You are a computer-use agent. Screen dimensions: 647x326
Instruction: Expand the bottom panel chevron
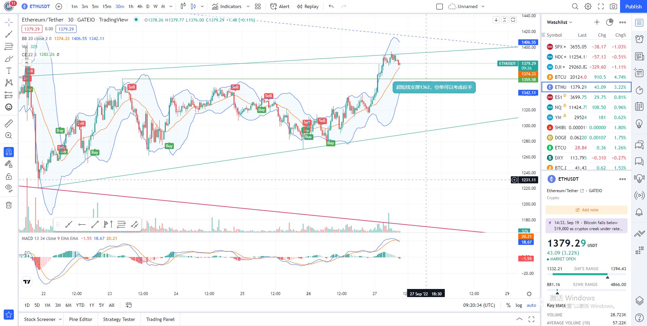coord(519,319)
